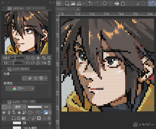
Task: Expand the save options arrow
Action: pos(84,3)
